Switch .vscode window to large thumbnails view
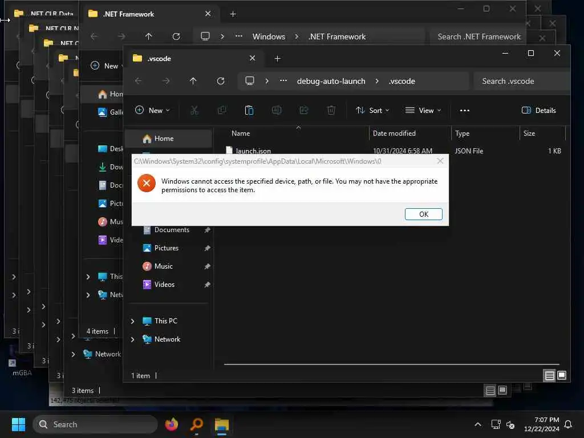 click(x=562, y=375)
